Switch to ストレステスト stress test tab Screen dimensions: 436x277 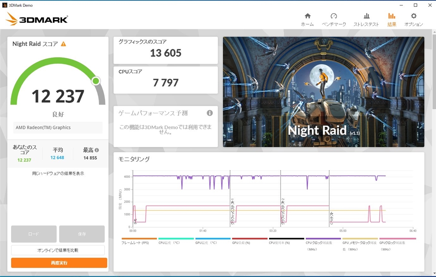[x=366, y=20]
